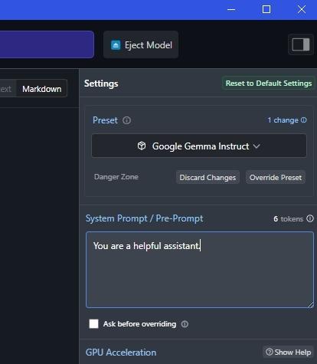The image size is (317, 364).
Task: Maximize the application window
Action: tap(266, 10)
